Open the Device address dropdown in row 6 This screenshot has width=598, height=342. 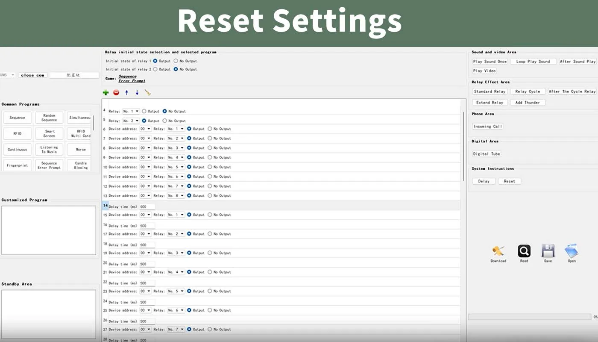pos(146,129)
